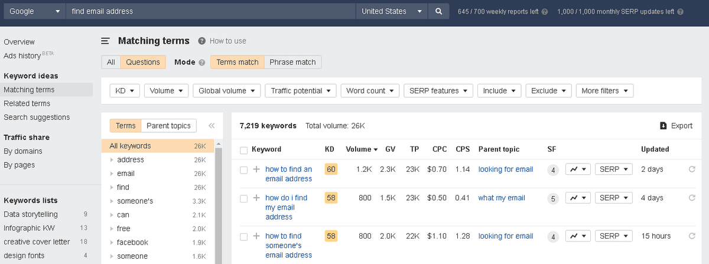Open the 'looking for email' parent topic in first row
This screenshot has height=264, width=709.
[506, 170]
